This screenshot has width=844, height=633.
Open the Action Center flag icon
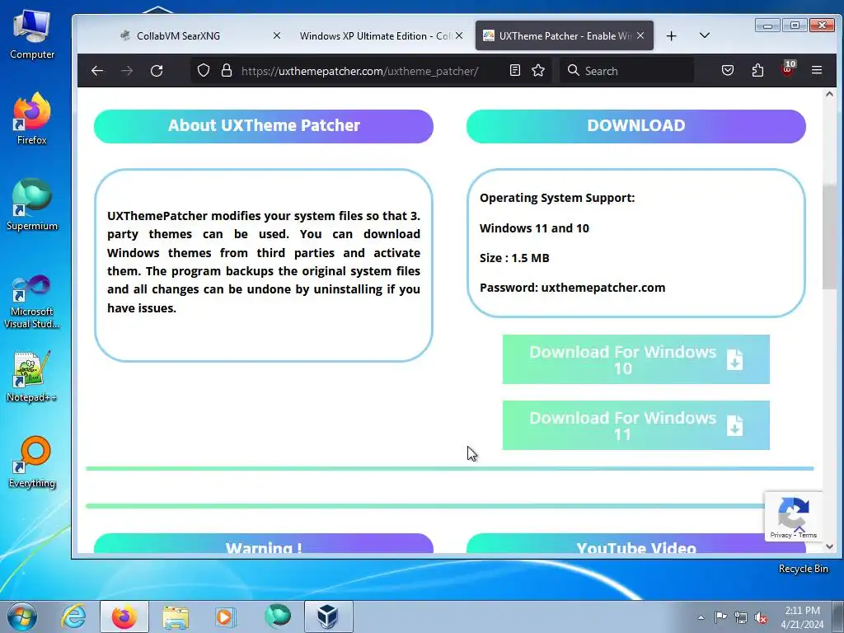[x=720, y=617]
